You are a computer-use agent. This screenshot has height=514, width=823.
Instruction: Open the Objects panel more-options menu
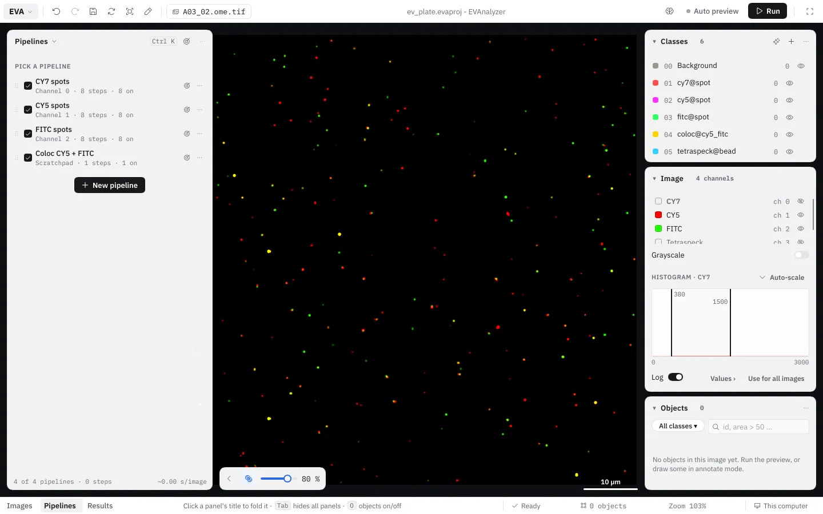click(x=806, y=408)
